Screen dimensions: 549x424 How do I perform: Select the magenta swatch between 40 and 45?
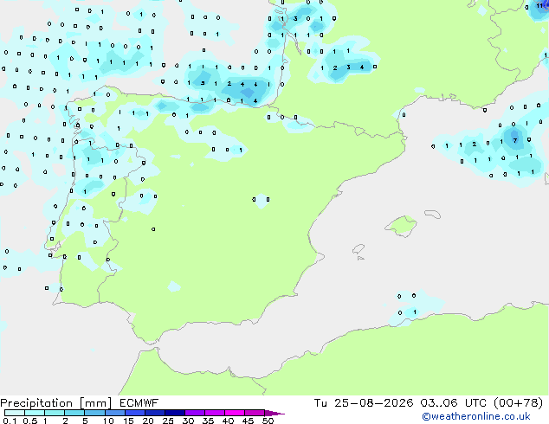coord(235,413)
